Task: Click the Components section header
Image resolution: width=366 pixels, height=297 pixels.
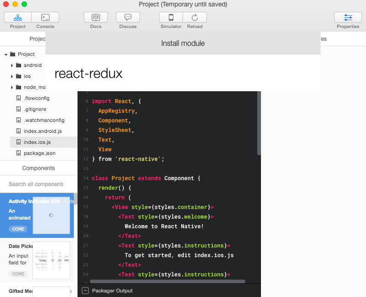Action: pos(39,168)
